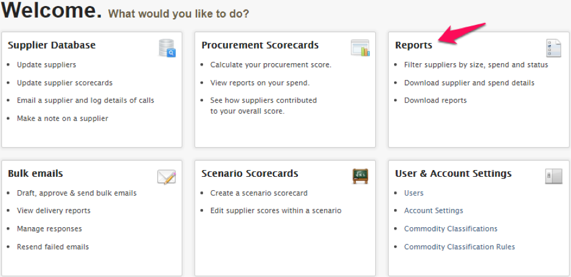This screenshot has width=571, height=277.
Task: Open the Procurement Scorecards heading
Action: [x=260, y=45]
